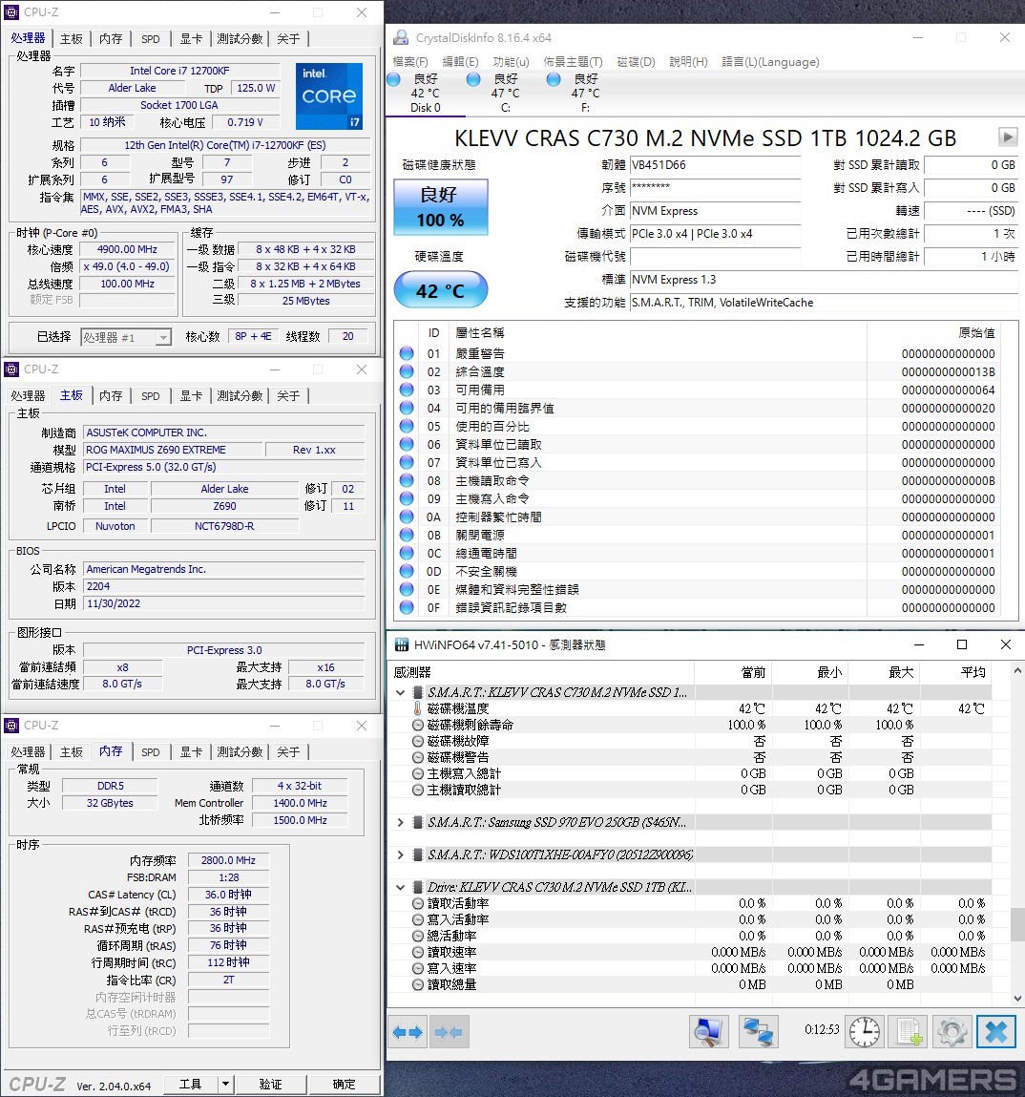Click the 良好 100 % health status button
Viewport: 1025px width, 1097px height.
[x=441, y=207]
